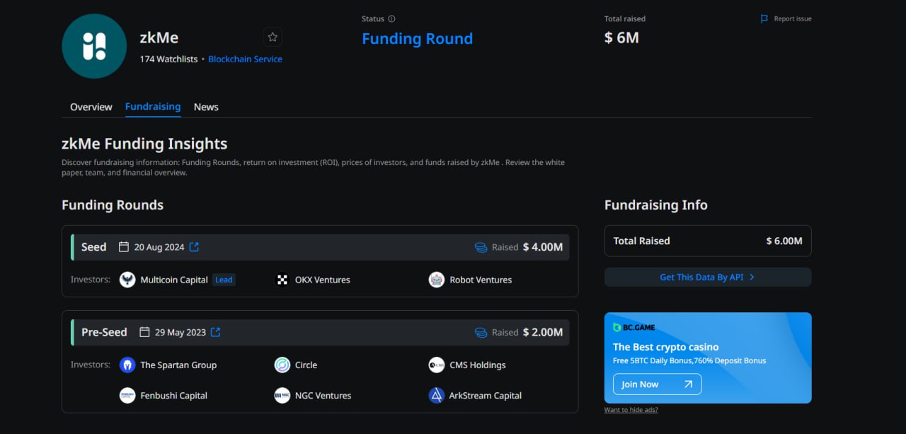Open the Blockchain Service category link
906x434 pixels.
pos(245,59)
